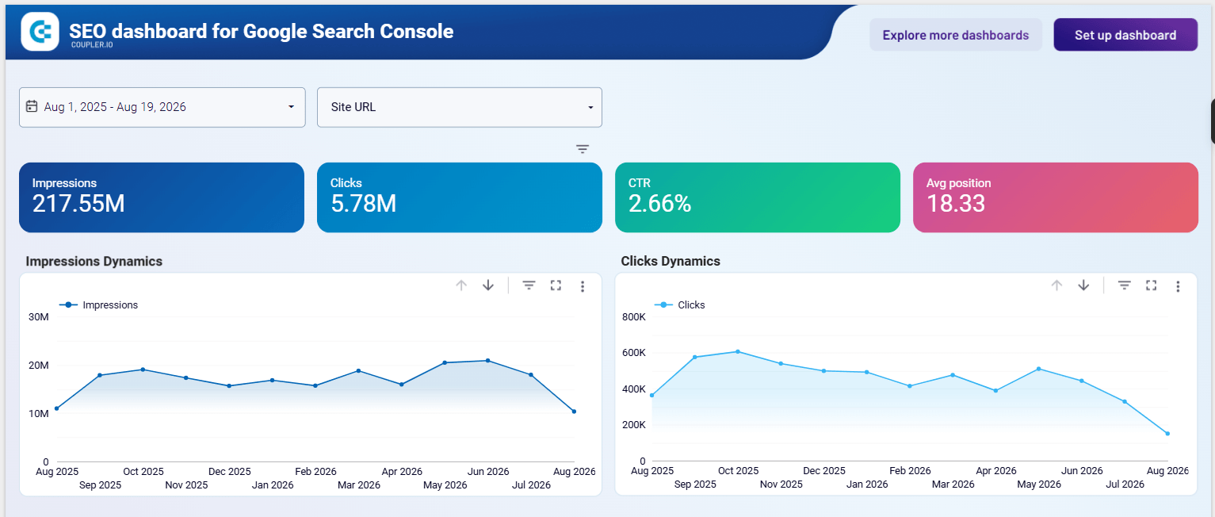
Task: Click the Clicks Dynamics chart title
Action: click(671, 261)
